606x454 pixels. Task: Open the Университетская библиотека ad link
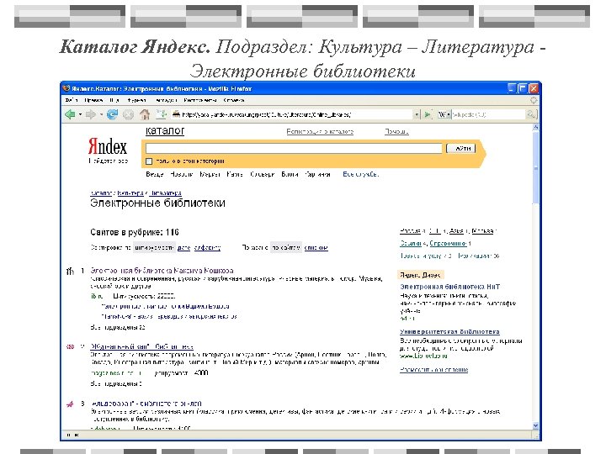(449, 331)
